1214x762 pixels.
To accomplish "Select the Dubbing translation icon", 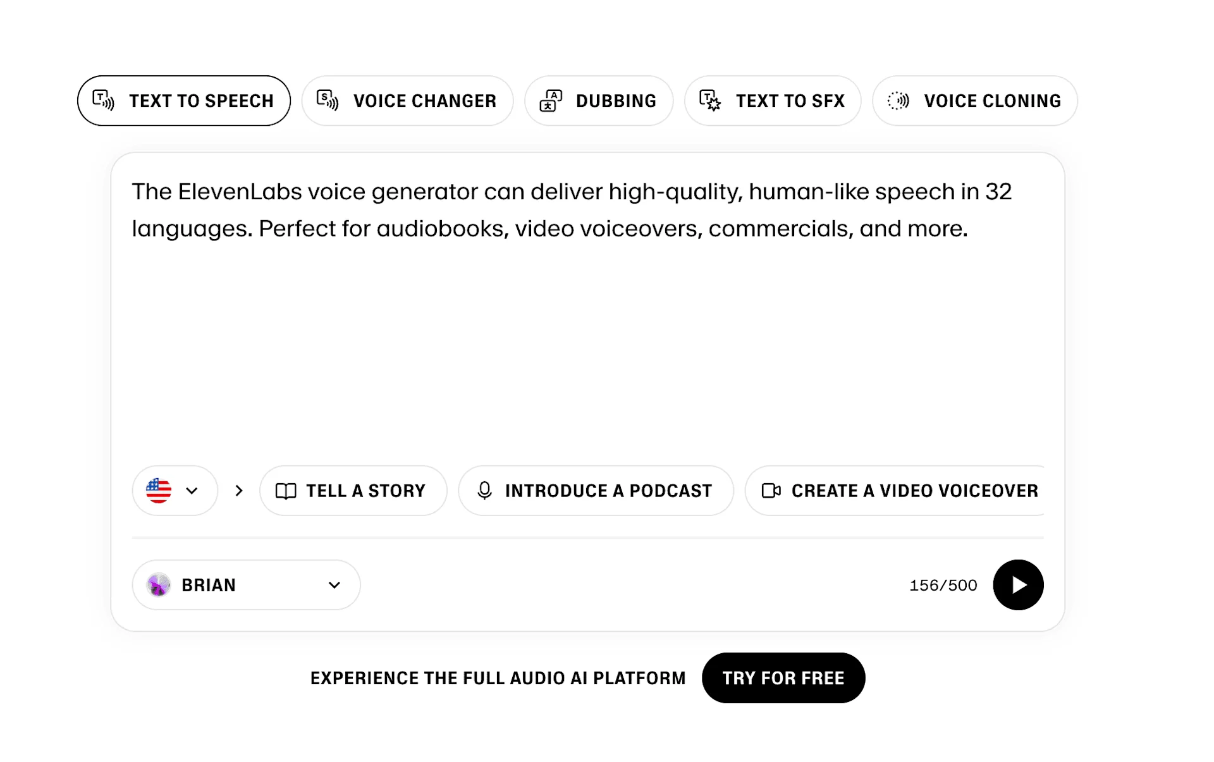I will [x=549, y=100].
